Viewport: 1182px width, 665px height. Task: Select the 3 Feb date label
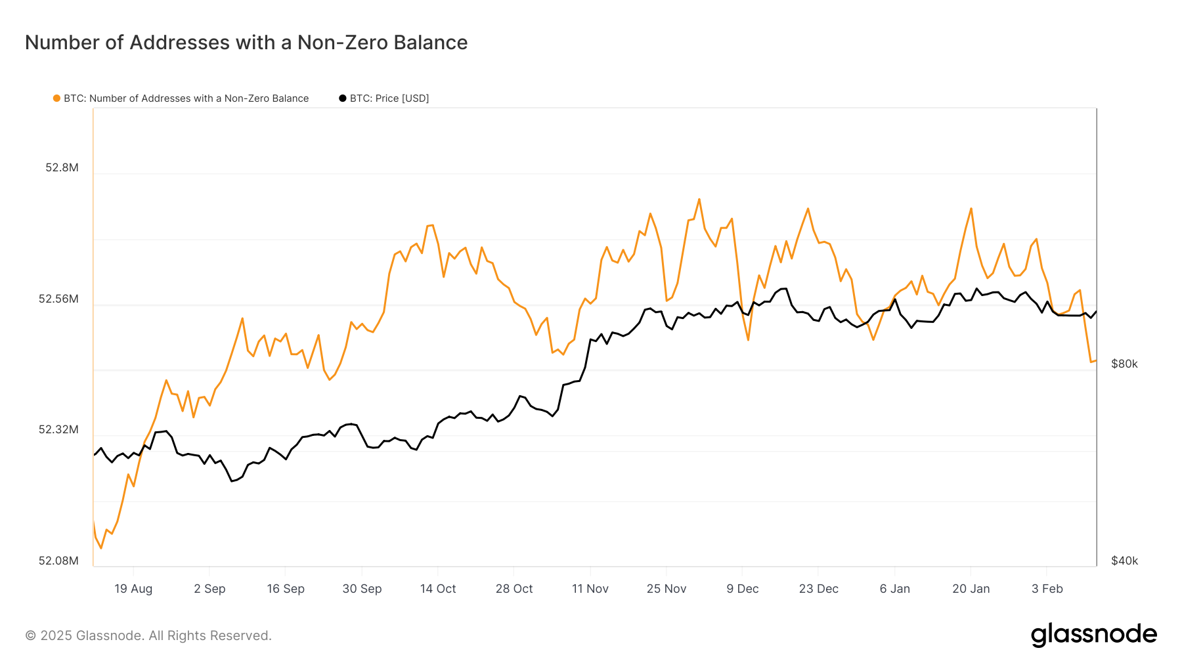click(x=1047, y=589)
